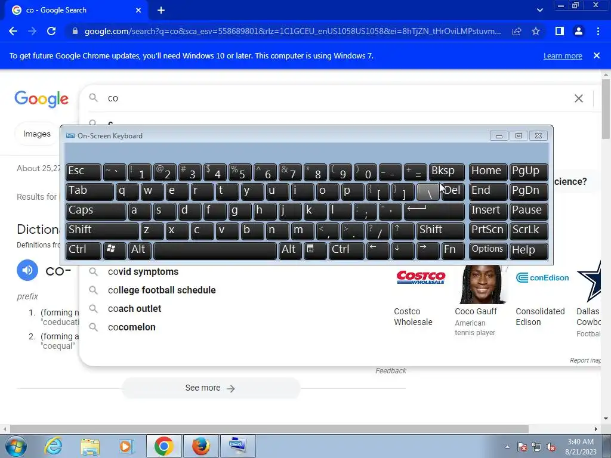Open the Chrome profile avatar icon
611x458 pixels.
click(579, 31)
